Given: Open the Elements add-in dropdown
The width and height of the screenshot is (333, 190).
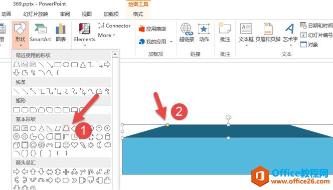Looking at the screenshot, I should [85, 35].
